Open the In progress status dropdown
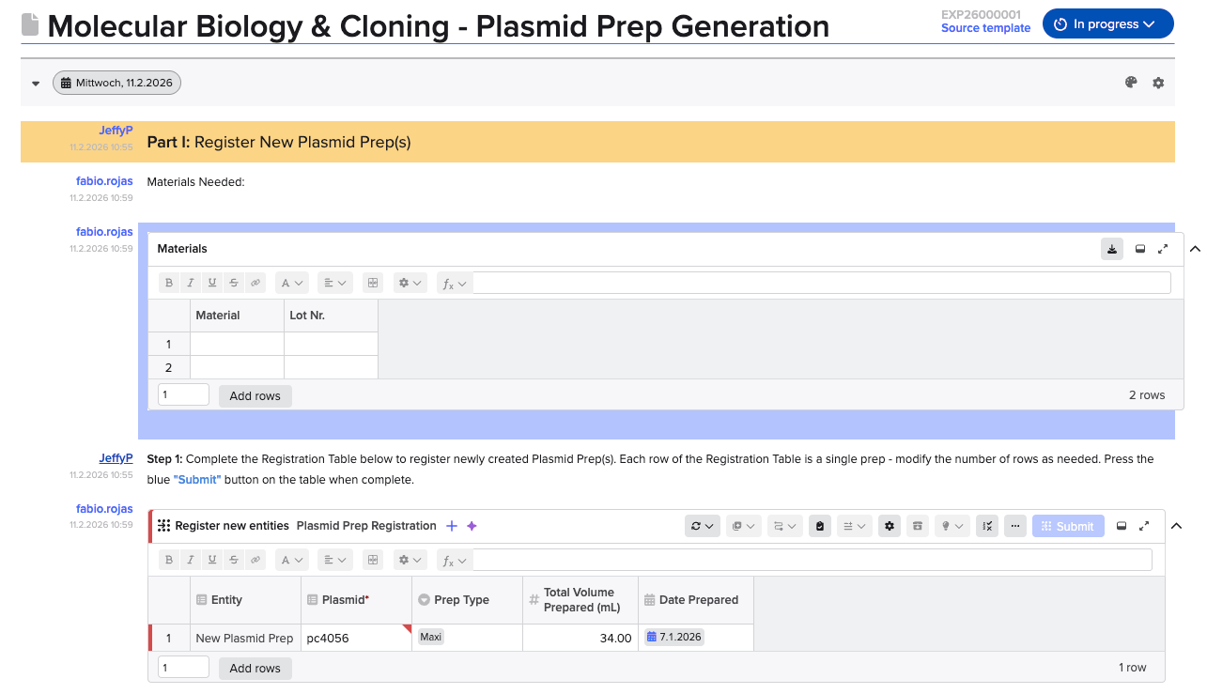The width and height of the screenshot is (1207, 694). click(x=1107, y=24)
